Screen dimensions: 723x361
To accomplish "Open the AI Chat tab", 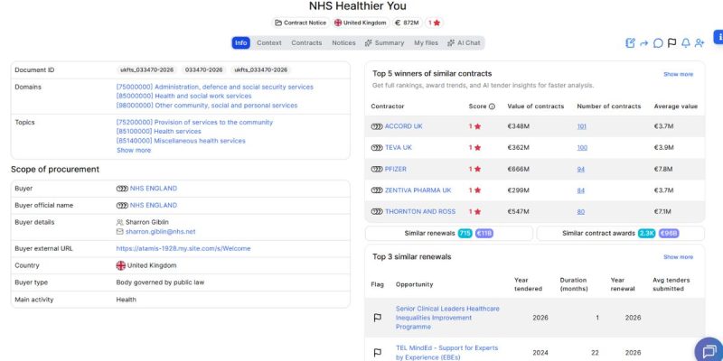I will click(x=464, y=42).
